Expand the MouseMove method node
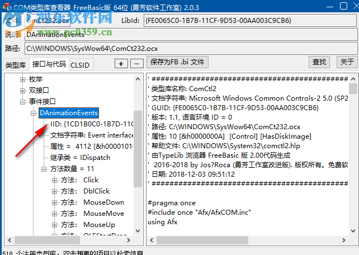The height and width of the screenshot is (255, 359). pos(54,214)
